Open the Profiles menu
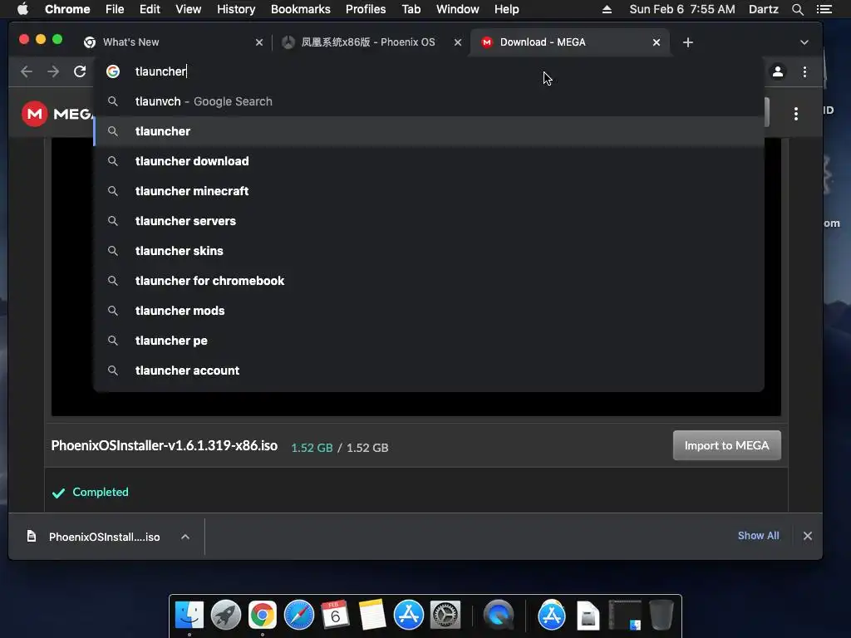The height and width of the screenshot is (638, 851). (366, 9)
